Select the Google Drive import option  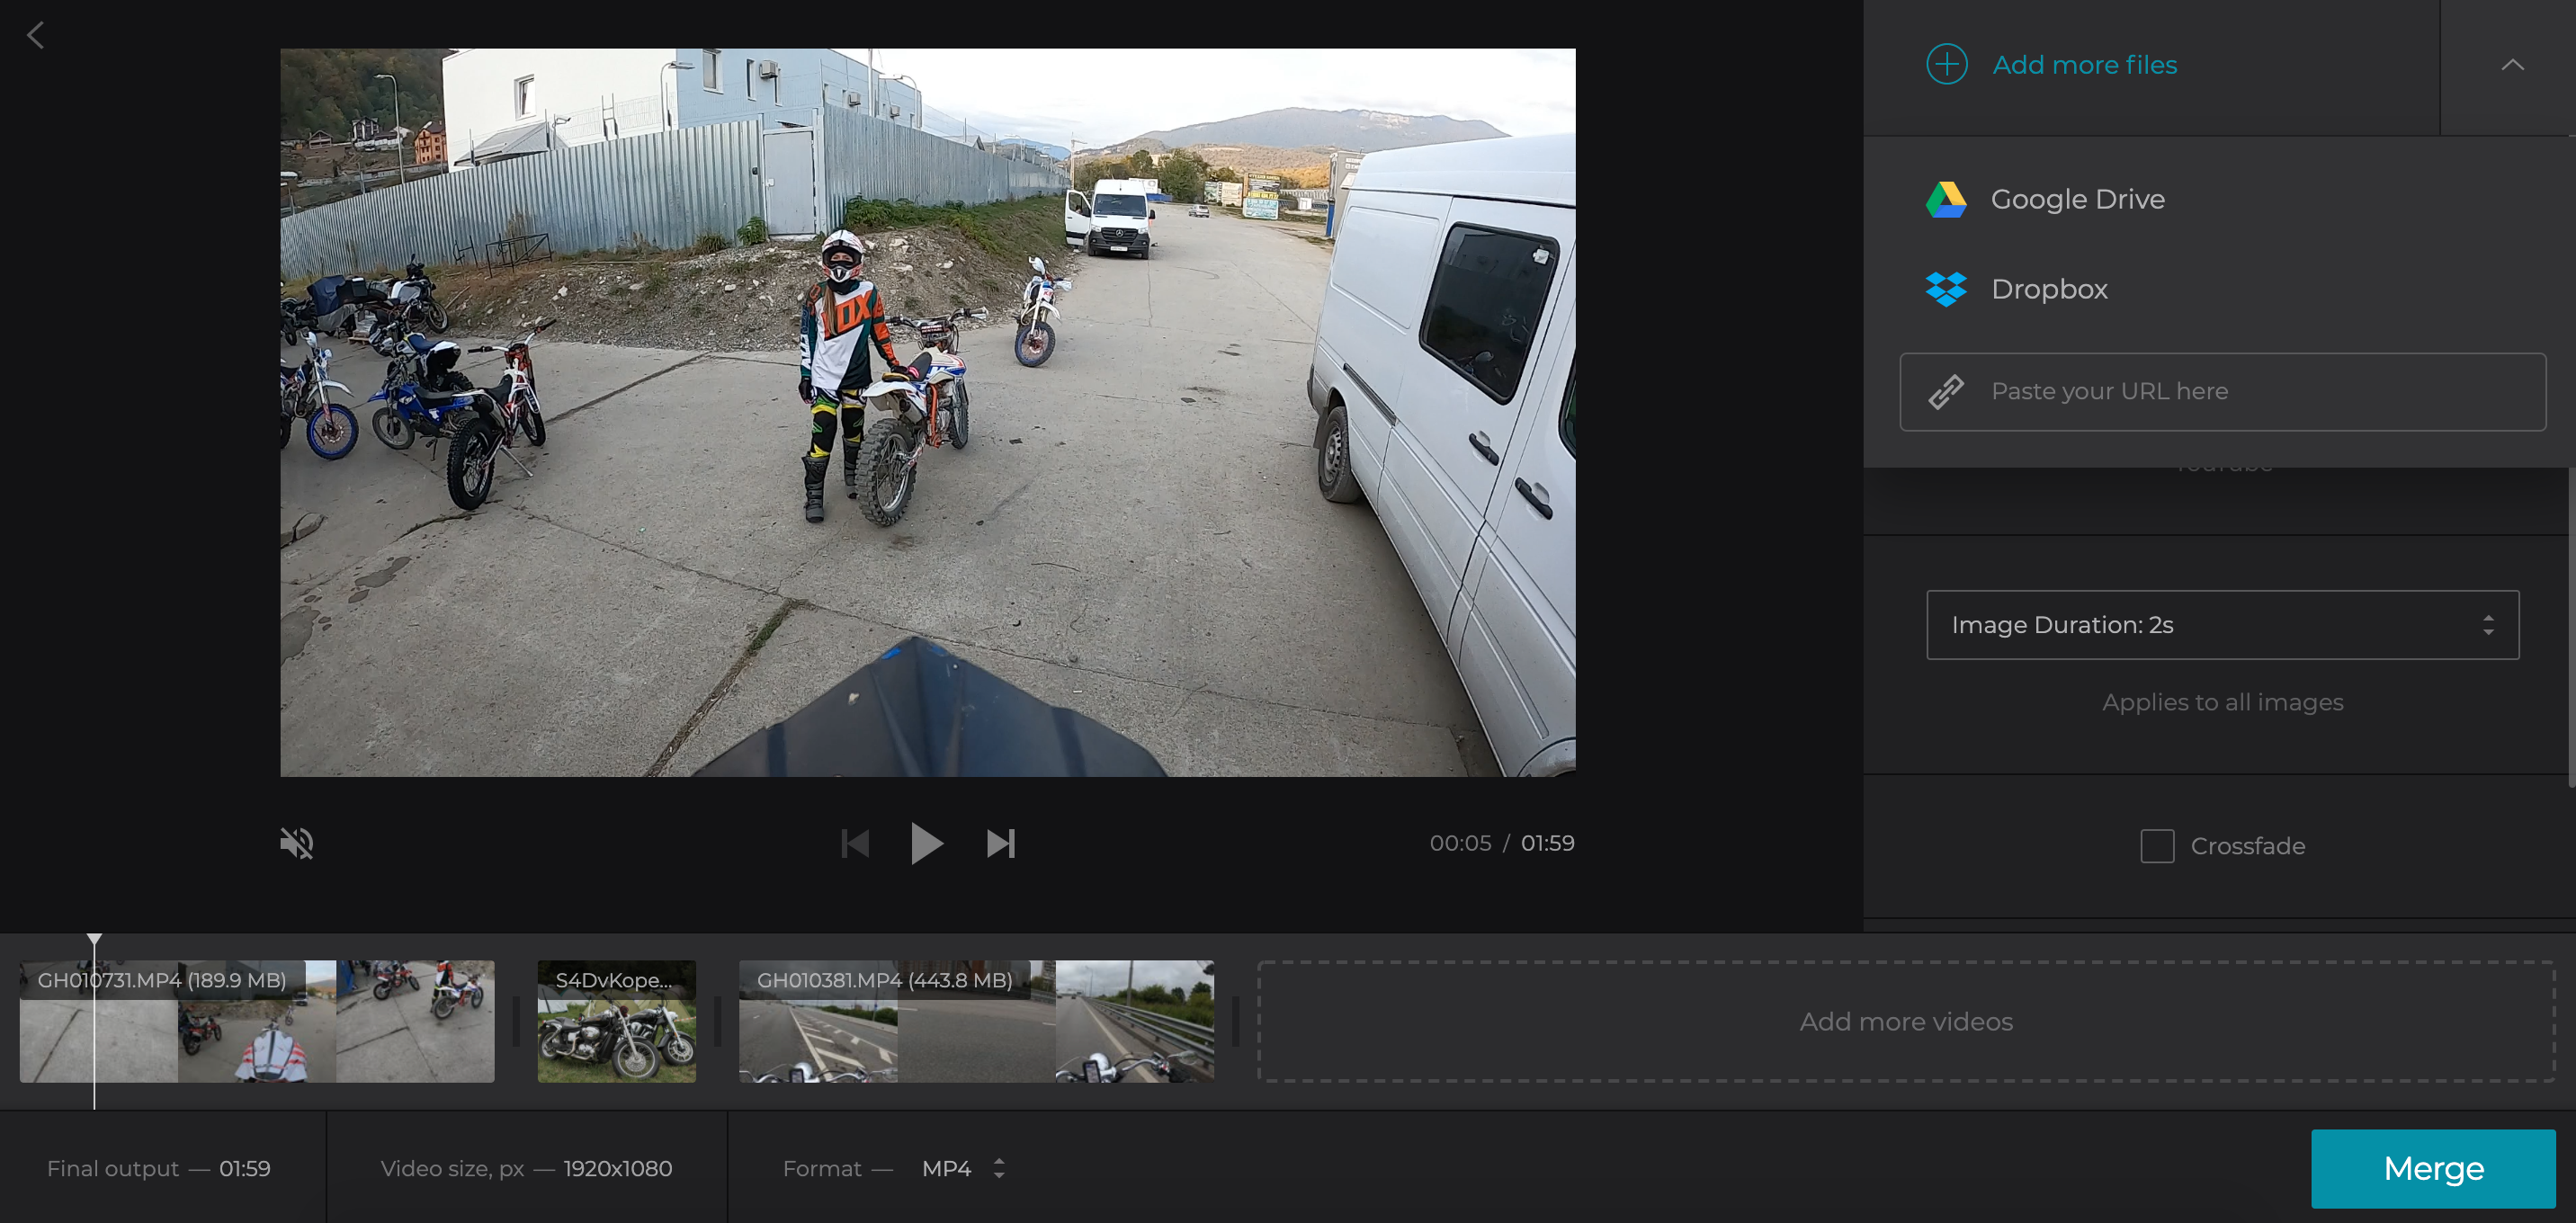(2077, 199)
